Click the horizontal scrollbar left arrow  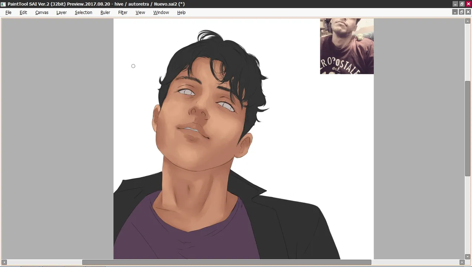pyautogui.click(x=4, y=262)
